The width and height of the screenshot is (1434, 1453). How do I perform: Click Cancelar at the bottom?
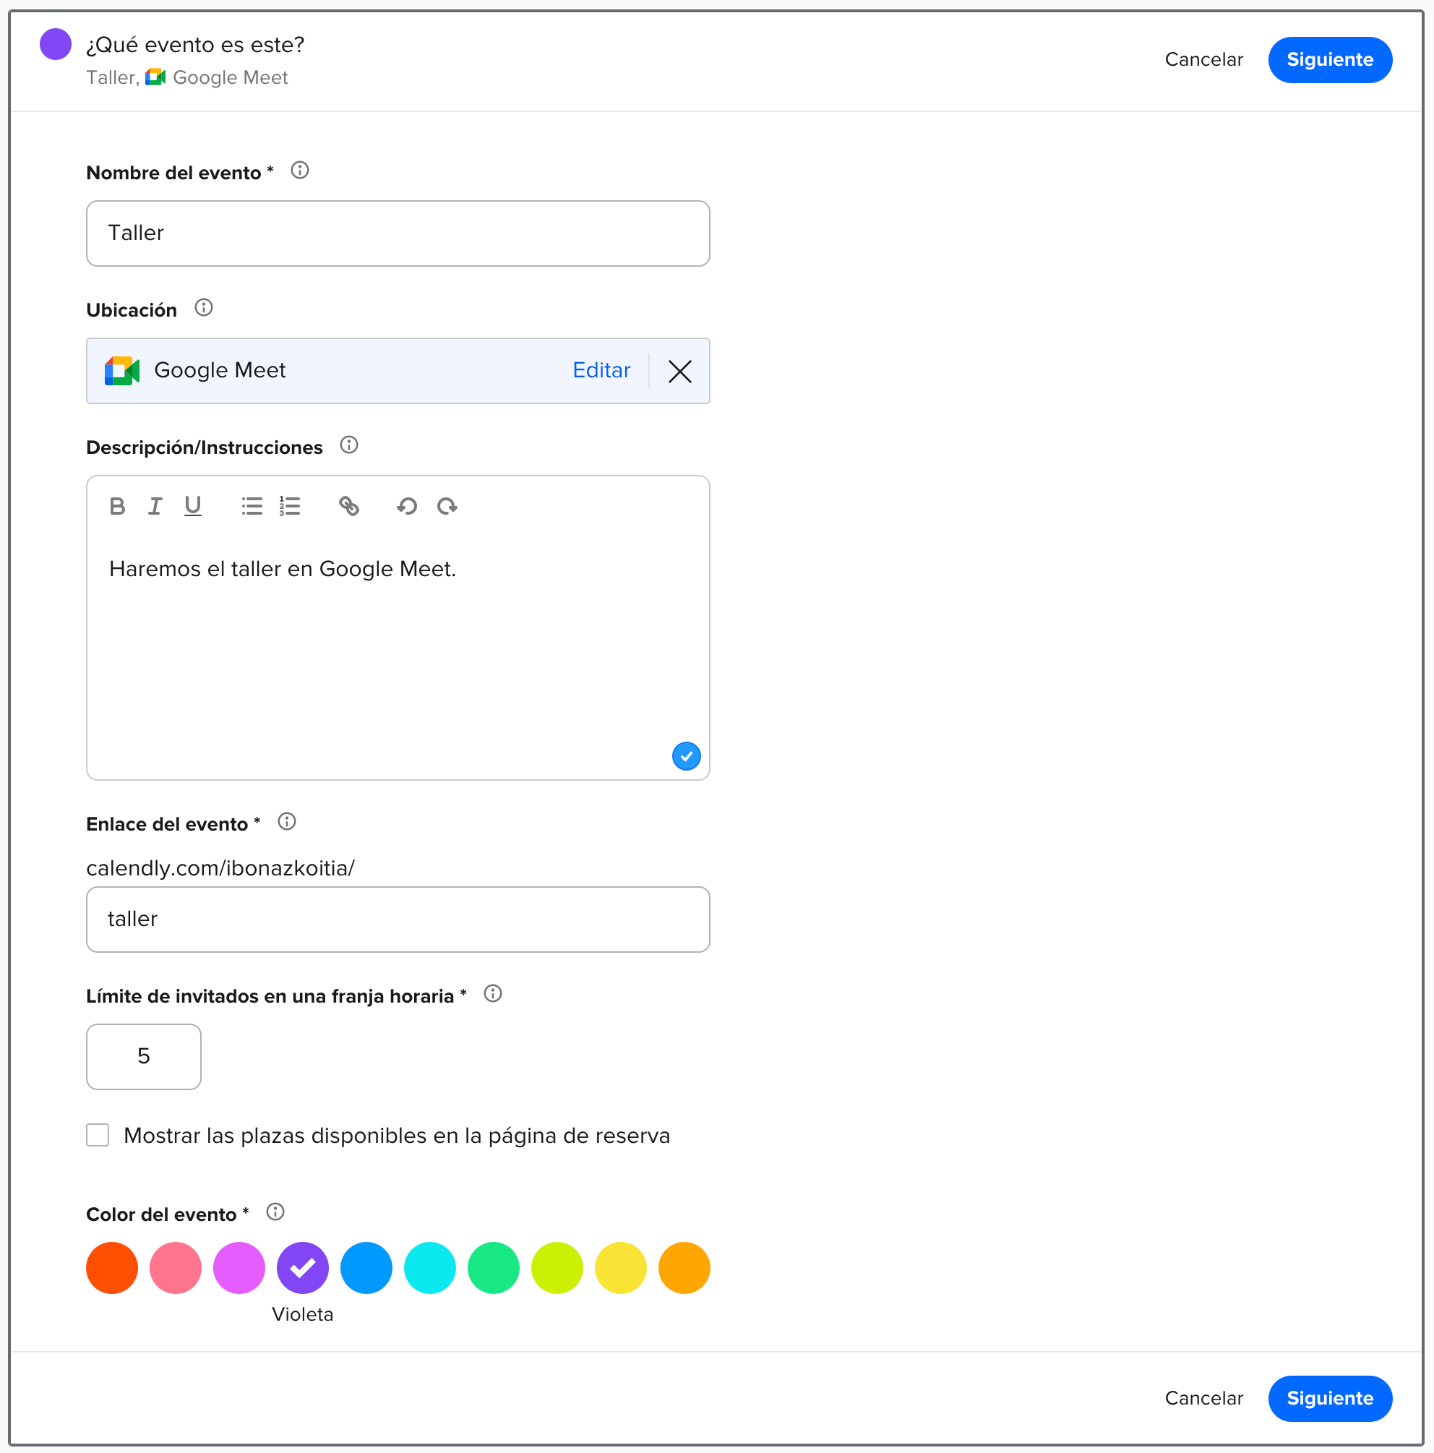1203,1398
